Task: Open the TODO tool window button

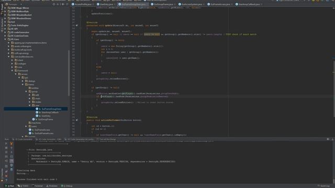Action: (23, 186)
